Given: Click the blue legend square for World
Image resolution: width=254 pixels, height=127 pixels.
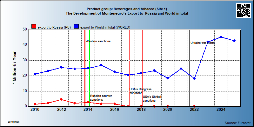Looking at the screenshot, I should 77,26.
